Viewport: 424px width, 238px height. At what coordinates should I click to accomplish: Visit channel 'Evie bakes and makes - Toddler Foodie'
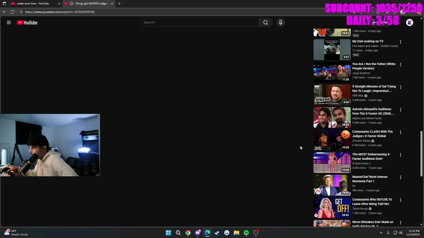click(x=375, y=46)
